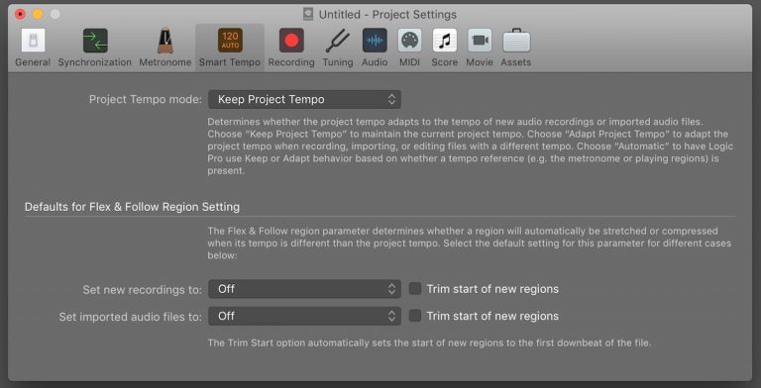Screen dimensions: 761x388
Task: Enable Trim start for new recordings
Action: pos(414,289)
